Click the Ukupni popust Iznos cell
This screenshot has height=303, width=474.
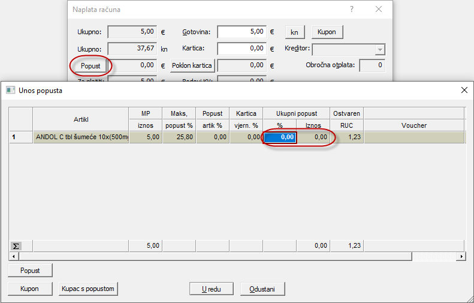pyautogui.click(x=313, y=137)
